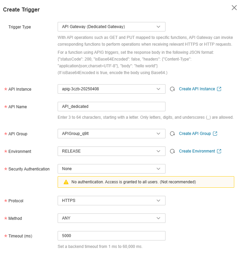The image size is (241, 253).
Task: Close the Create Trigger dialog
Action: [234, 8]
